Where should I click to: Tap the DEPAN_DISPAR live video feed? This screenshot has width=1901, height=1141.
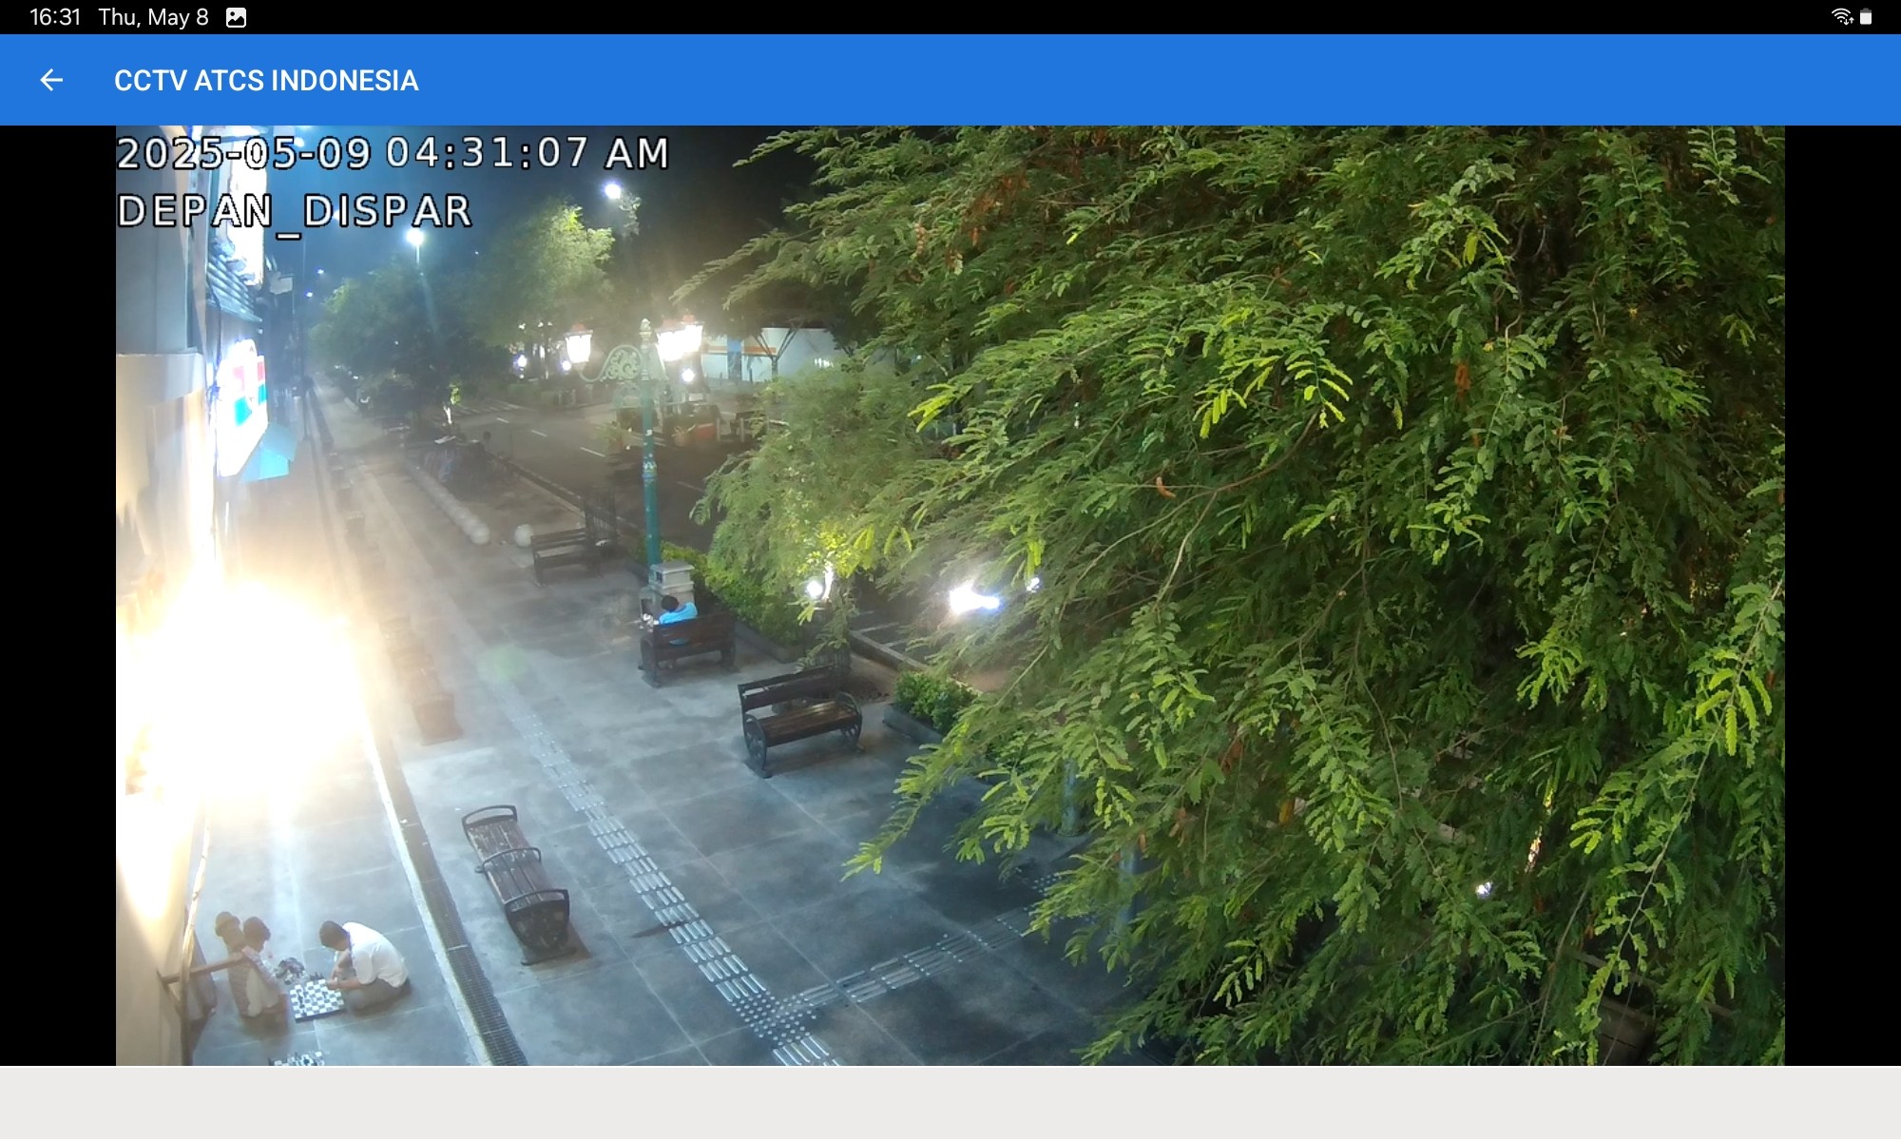pos(950,595)
